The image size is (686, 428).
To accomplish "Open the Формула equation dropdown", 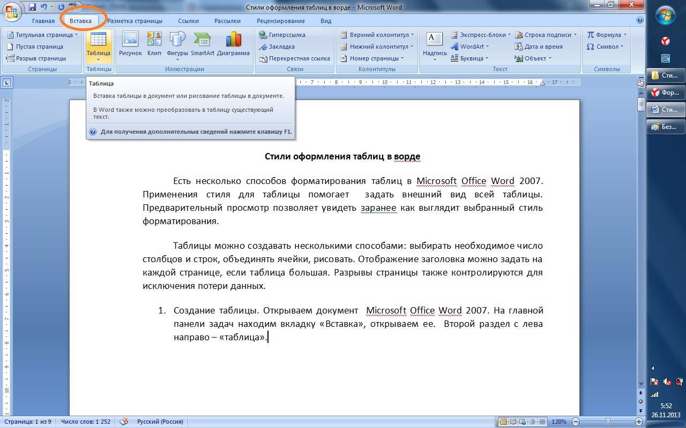I will (x=607, y=35).
